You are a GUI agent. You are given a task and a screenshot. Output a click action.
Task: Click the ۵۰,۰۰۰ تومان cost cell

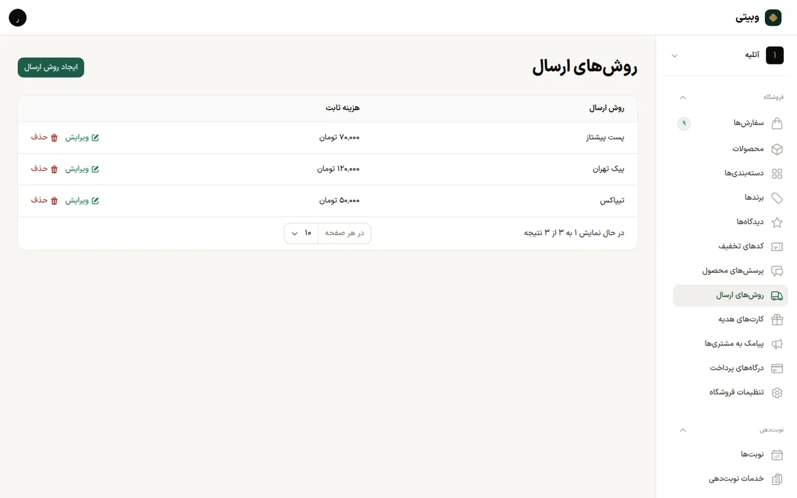click(x=339, y=201)
